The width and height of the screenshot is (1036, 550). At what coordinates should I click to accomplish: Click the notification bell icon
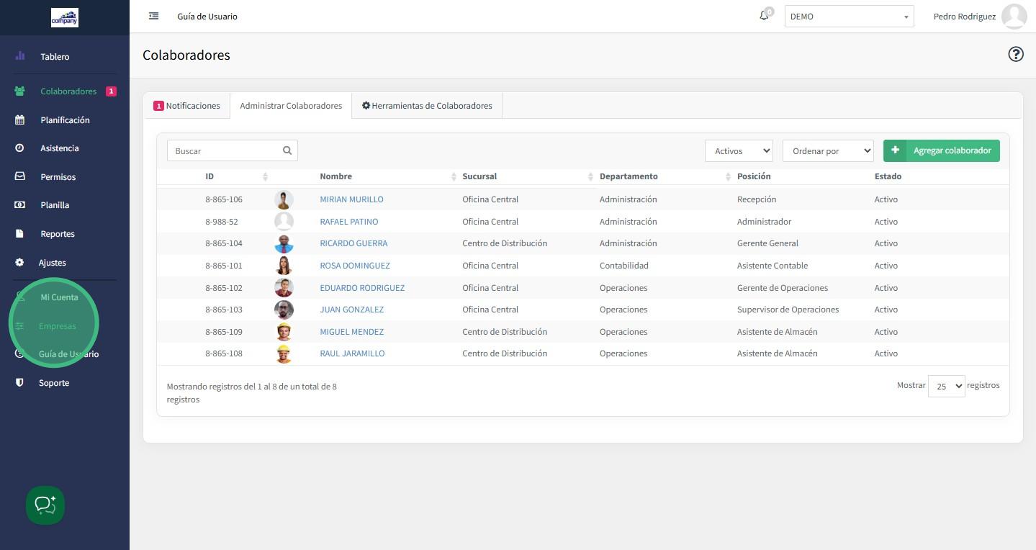coord(764,16)
